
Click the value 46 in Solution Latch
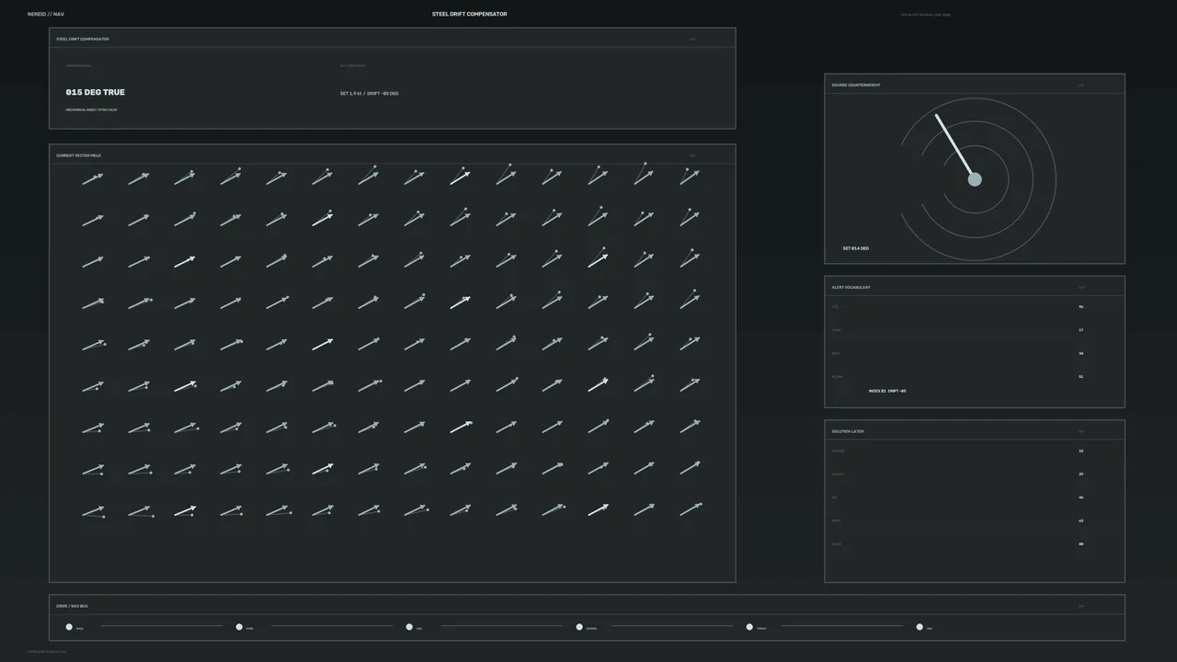click(x=1081, y=497)
